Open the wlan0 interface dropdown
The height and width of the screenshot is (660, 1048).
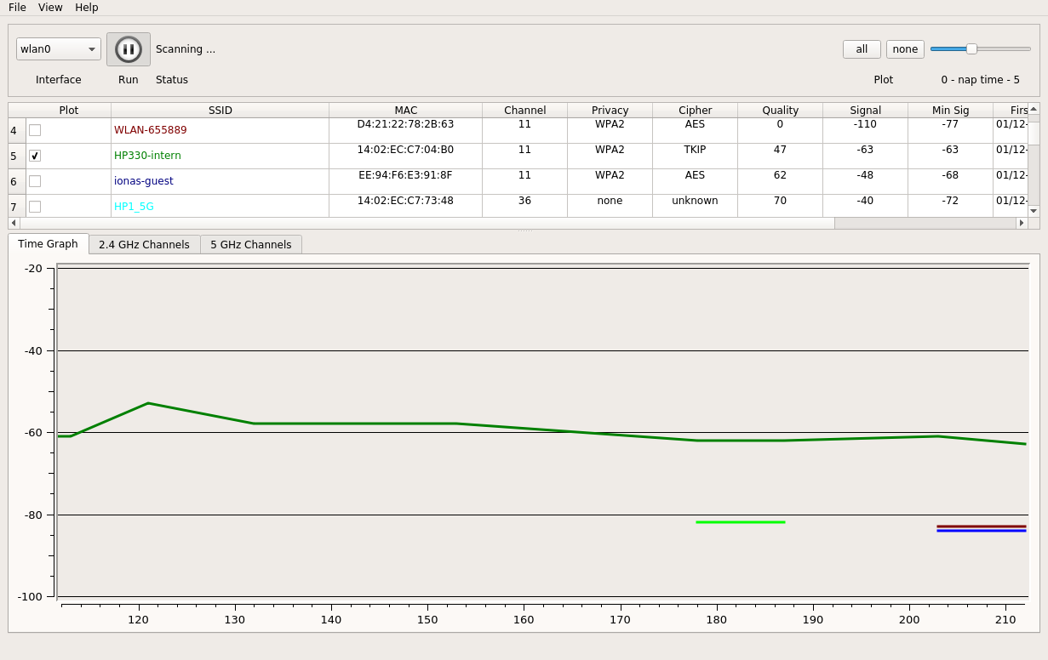point(59,49)
